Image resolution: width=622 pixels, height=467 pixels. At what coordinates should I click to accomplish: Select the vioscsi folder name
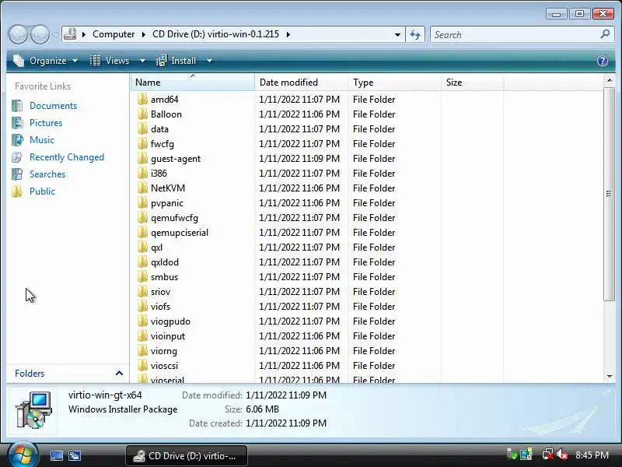(164, 365)
